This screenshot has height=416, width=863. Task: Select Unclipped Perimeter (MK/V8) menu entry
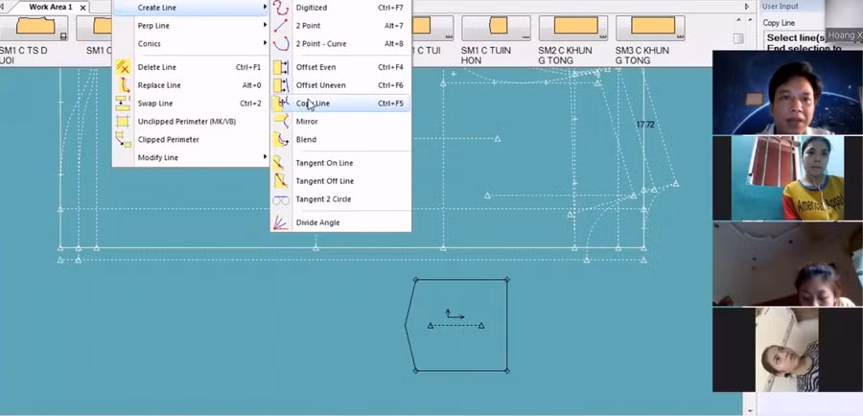186,122
